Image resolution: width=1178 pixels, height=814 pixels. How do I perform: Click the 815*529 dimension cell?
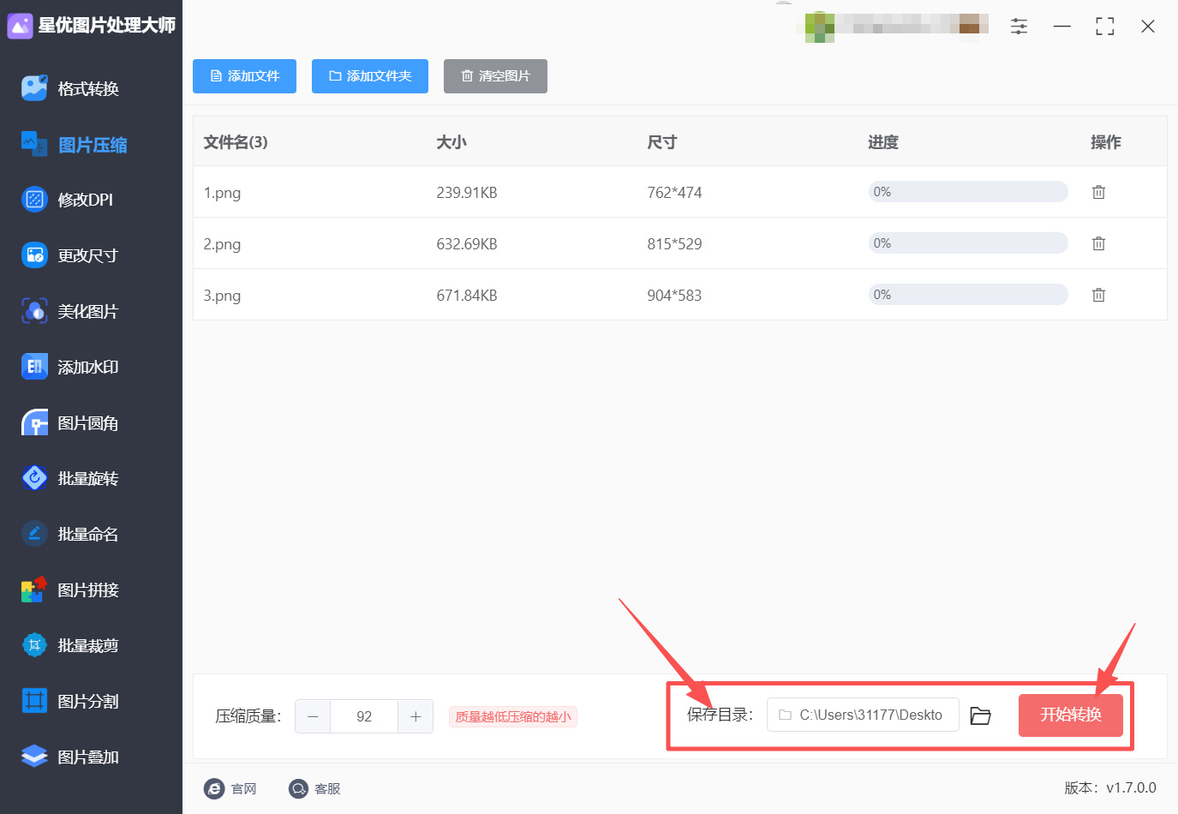674,244
